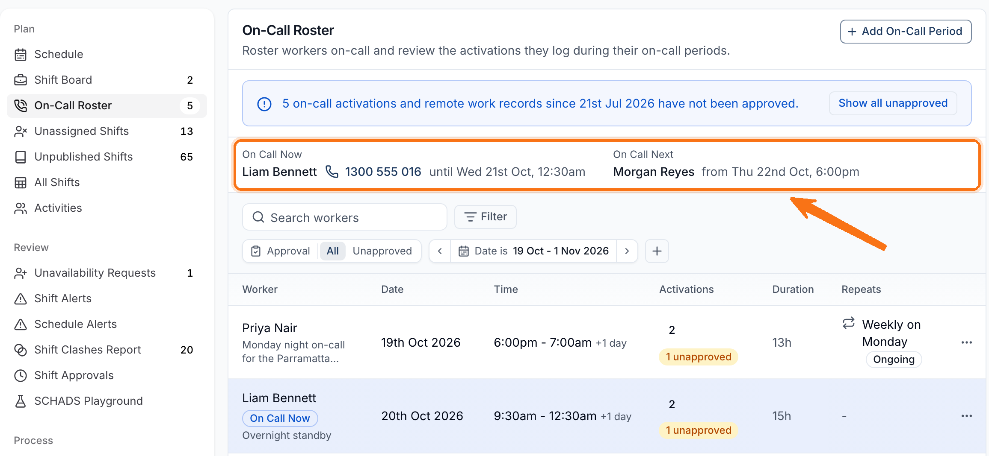Screen dimensions: 989x456
Task: Call Liam Bennett's number 1300 555 016
Action: [x=383, y=172]
